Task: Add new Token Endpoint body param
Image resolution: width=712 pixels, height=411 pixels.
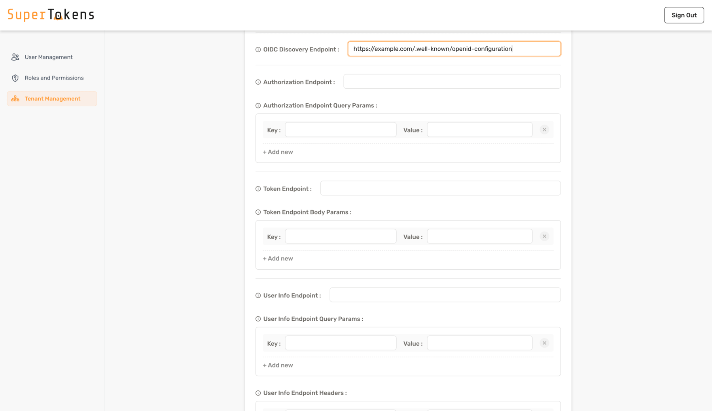Action: click(278, 258)
